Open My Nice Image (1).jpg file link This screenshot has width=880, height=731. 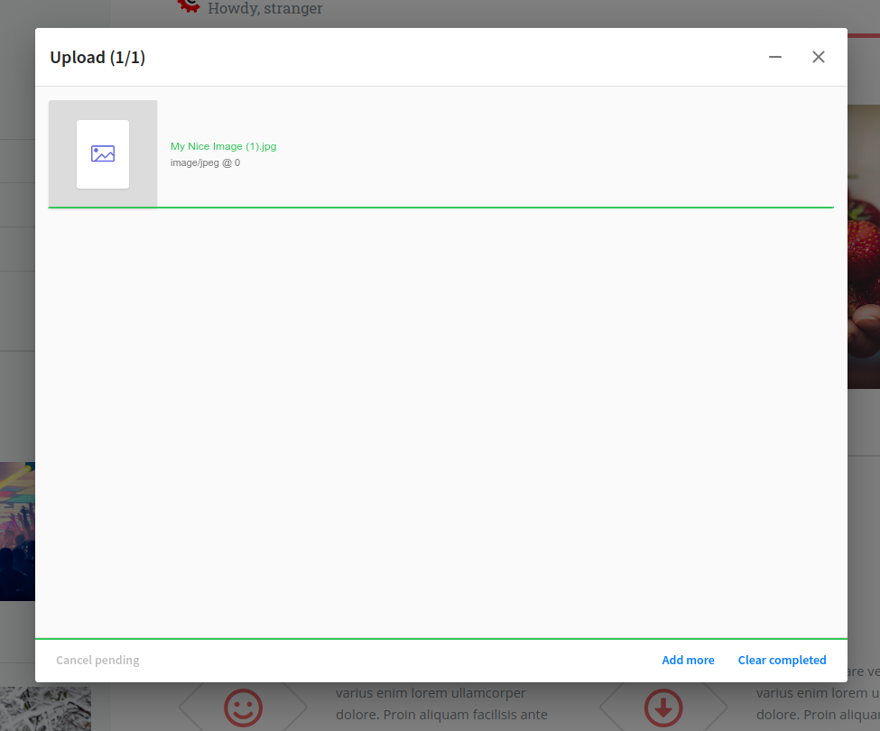(x=223, y=146)
